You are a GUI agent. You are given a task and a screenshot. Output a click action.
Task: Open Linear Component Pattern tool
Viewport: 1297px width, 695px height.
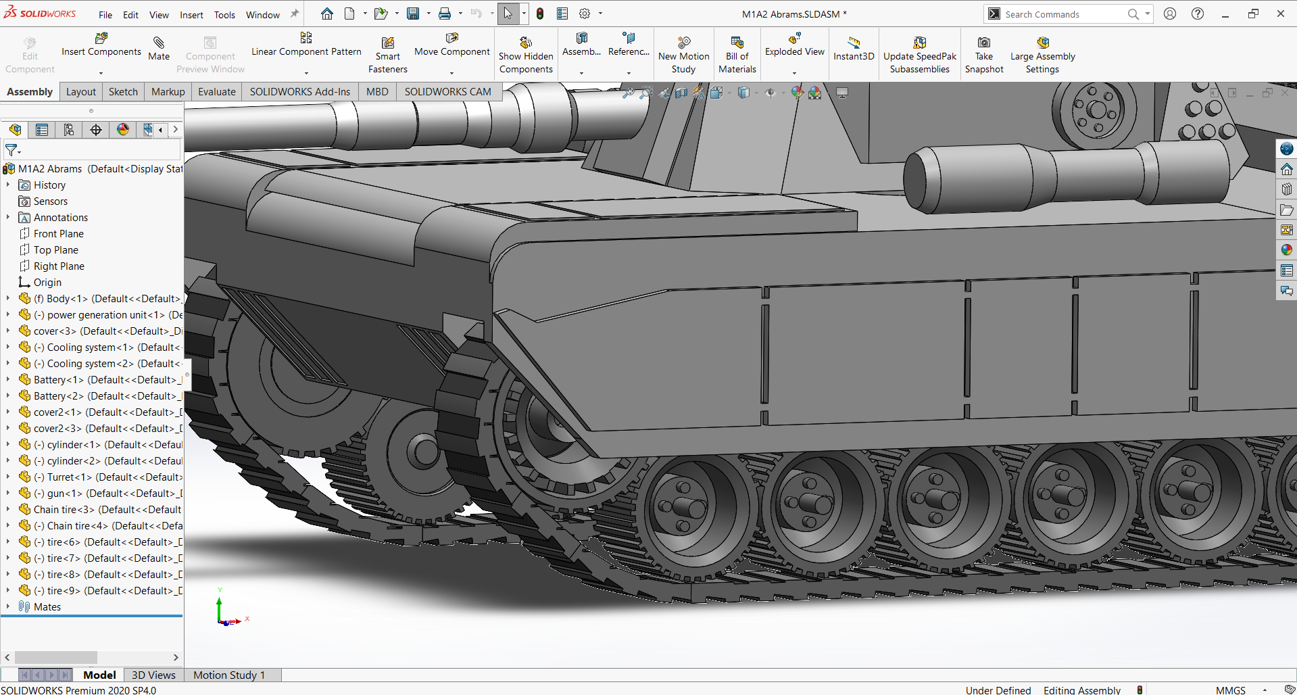(x=306, y=45)
